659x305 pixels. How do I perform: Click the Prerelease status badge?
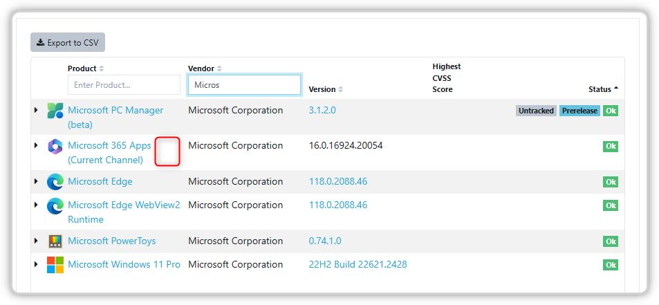(x=579, y=111)
